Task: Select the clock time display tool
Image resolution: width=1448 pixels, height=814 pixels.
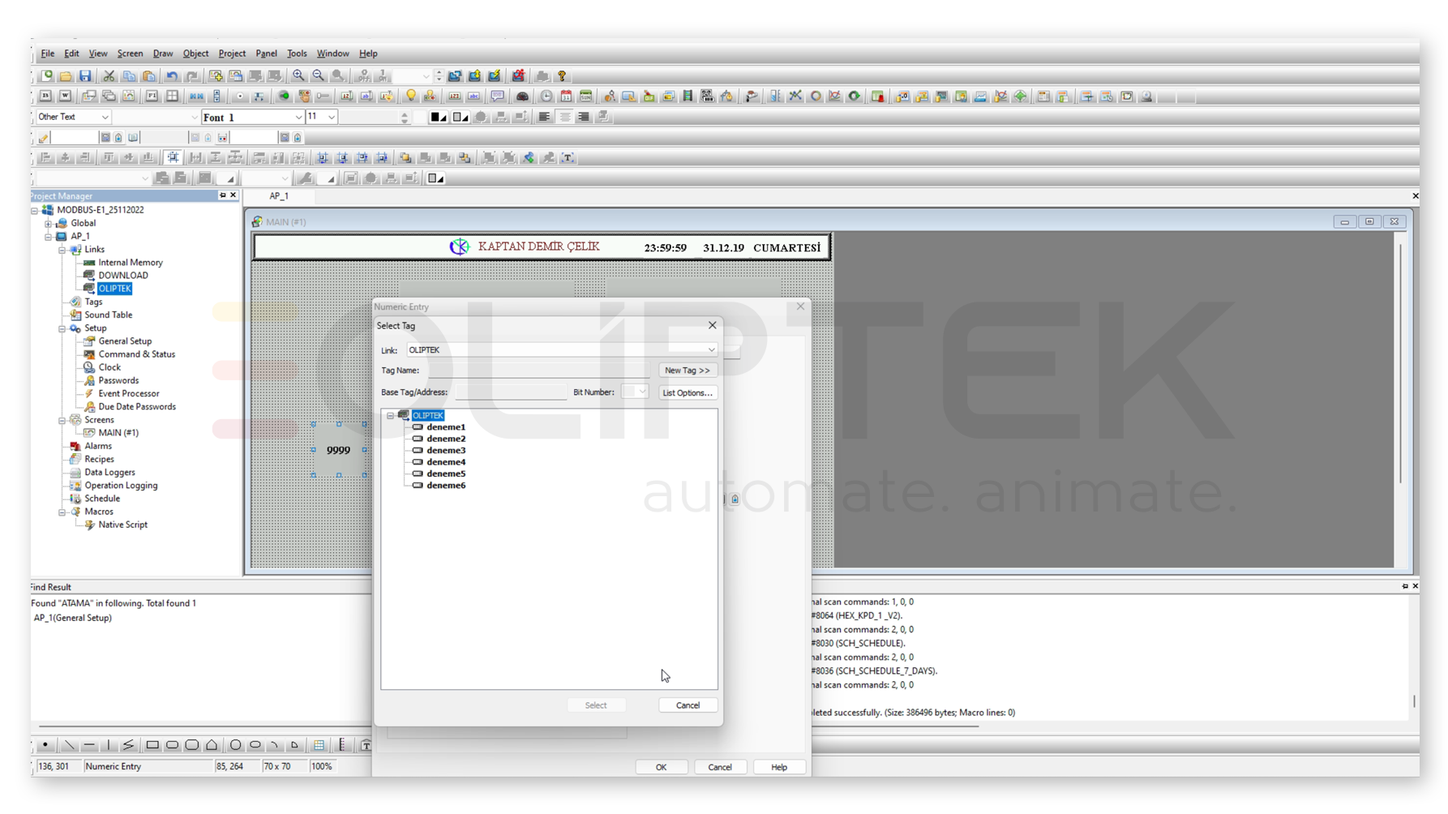Action: (546, 96)
